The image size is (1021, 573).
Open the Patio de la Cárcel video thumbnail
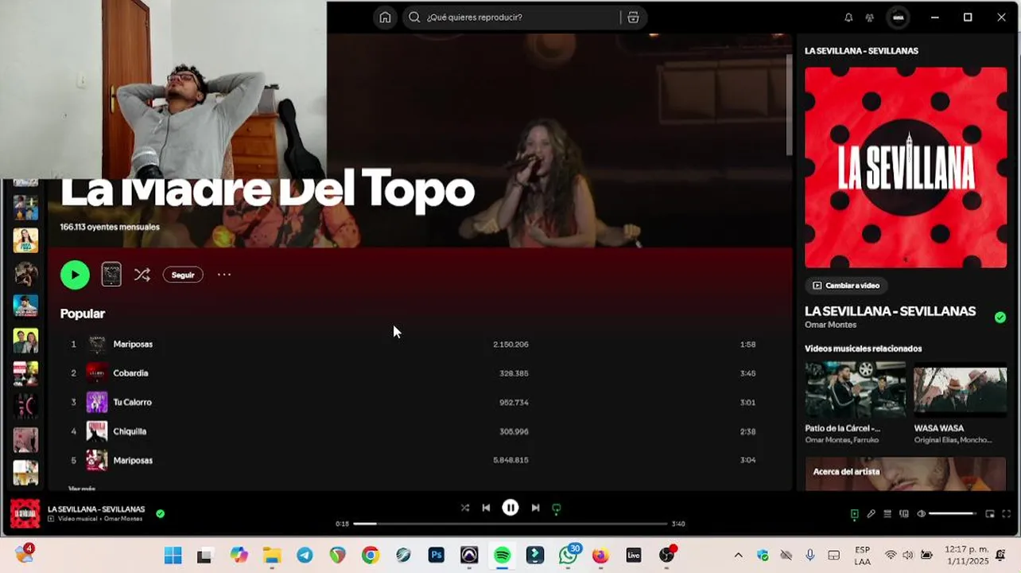[855, 390]
